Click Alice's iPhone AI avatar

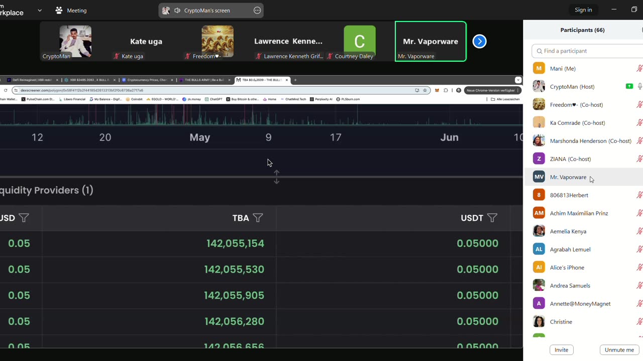pyautogui.click(x=539, y=267)
